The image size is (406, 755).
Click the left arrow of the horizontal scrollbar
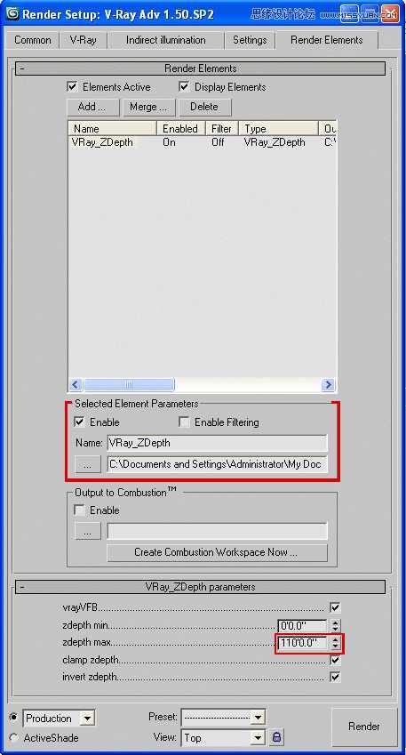76,384
